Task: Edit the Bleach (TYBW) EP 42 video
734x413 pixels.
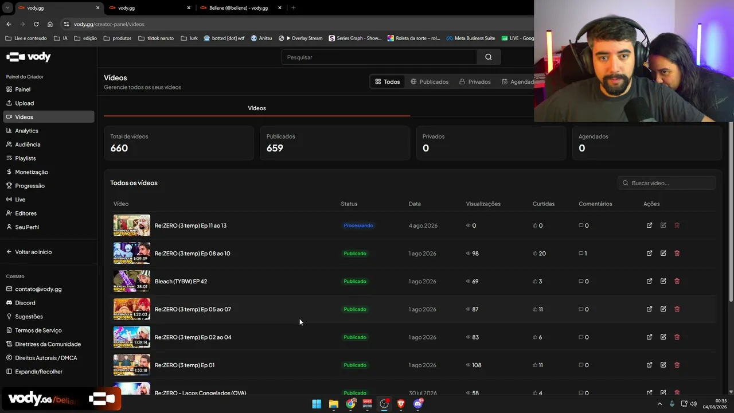Action: coord(663,281)
